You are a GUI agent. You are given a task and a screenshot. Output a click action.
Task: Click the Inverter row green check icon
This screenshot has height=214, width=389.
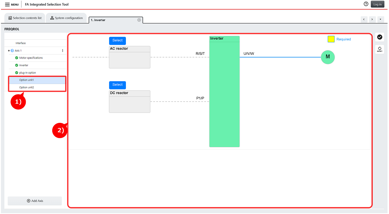click(x=17, y=65)
